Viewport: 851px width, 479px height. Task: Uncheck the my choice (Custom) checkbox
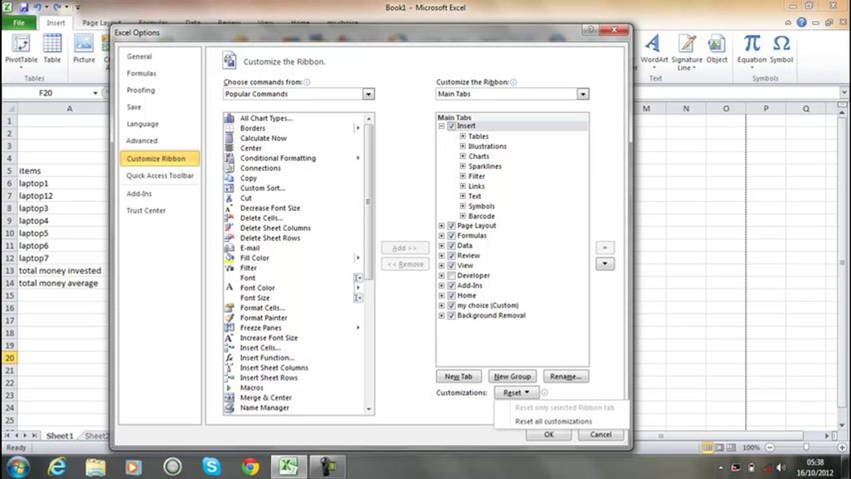coord(452,306)
